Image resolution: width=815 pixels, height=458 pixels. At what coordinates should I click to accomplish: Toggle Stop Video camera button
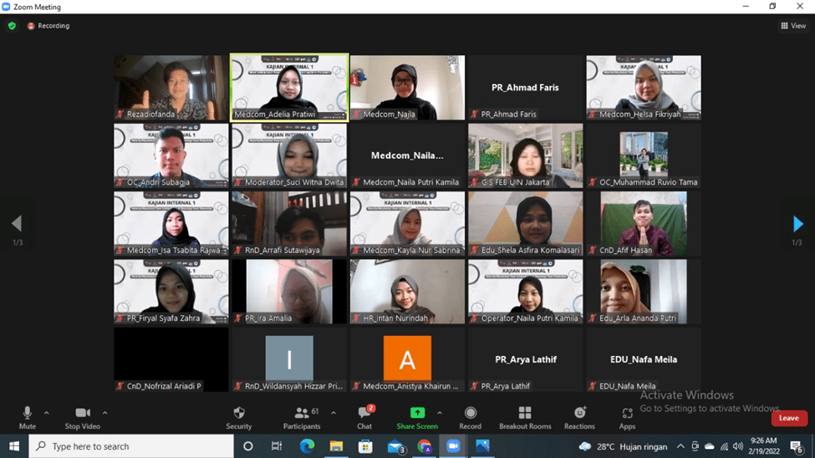click(x=82, y=414)
